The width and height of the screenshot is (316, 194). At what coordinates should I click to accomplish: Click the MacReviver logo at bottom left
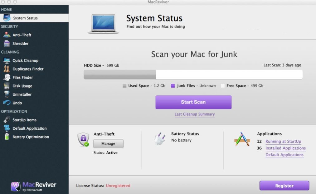[x=34, y=186]
